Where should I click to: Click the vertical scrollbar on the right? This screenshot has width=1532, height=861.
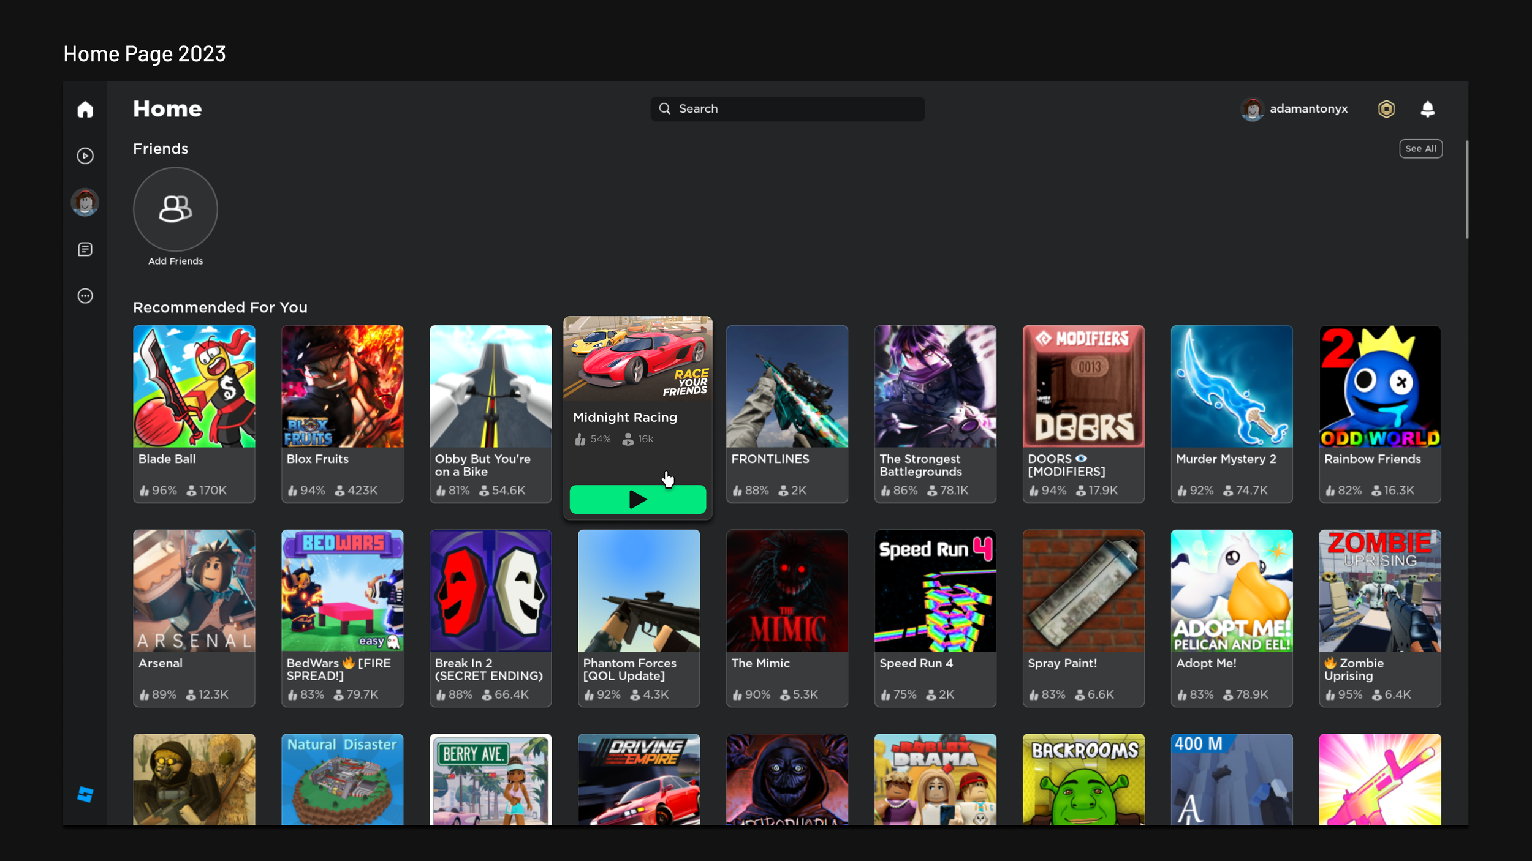1466,190
